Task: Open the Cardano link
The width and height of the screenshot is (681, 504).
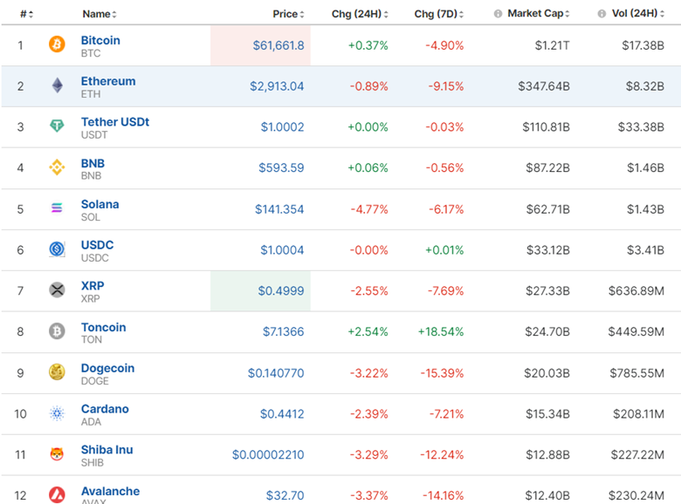Action: [105, 409]
